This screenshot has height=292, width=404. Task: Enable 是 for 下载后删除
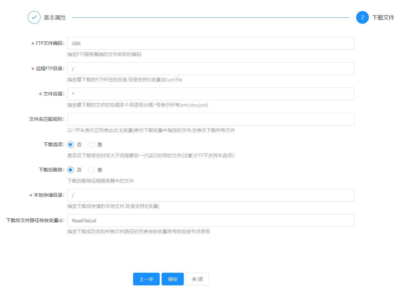[x=91, y=170]
